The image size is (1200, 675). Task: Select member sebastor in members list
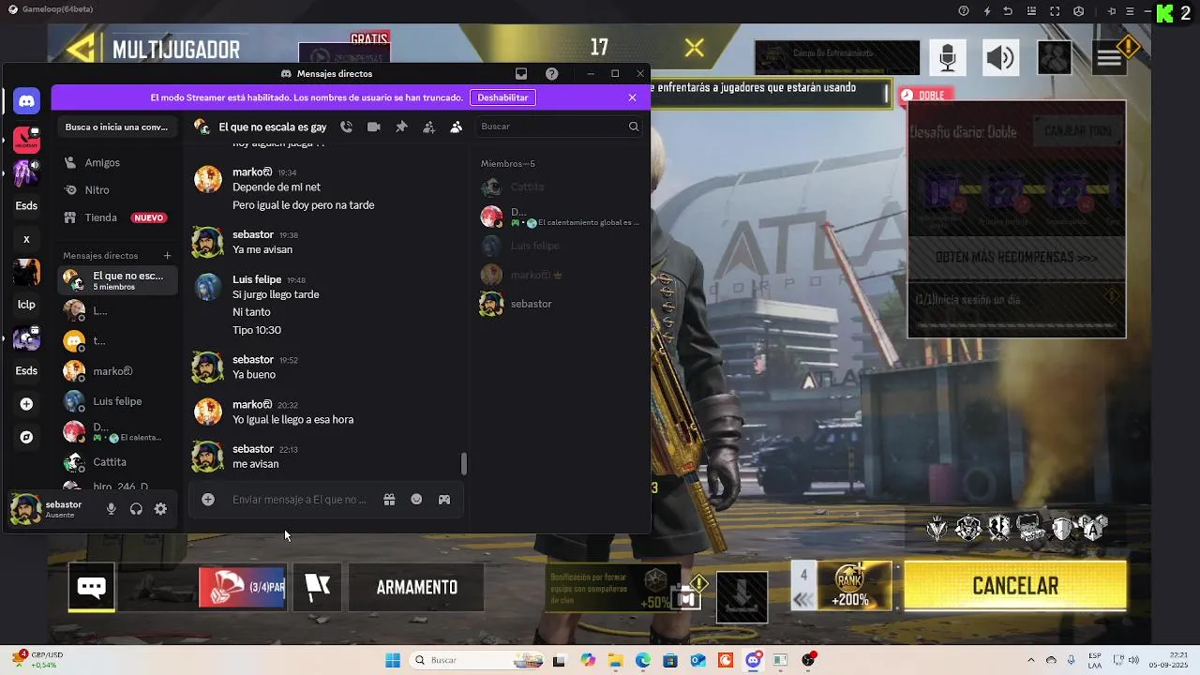click(560, 304)
